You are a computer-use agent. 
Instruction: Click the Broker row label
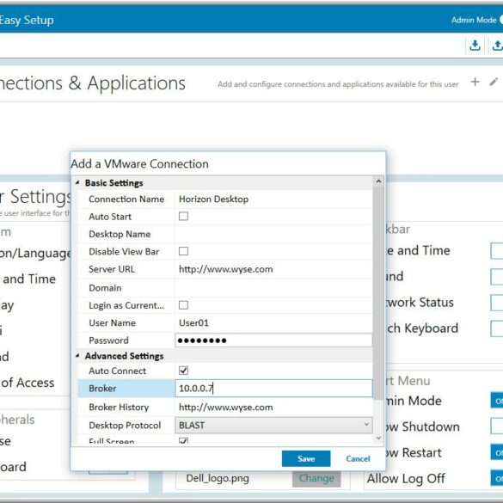pyautogui.click(x=102, y=388)
